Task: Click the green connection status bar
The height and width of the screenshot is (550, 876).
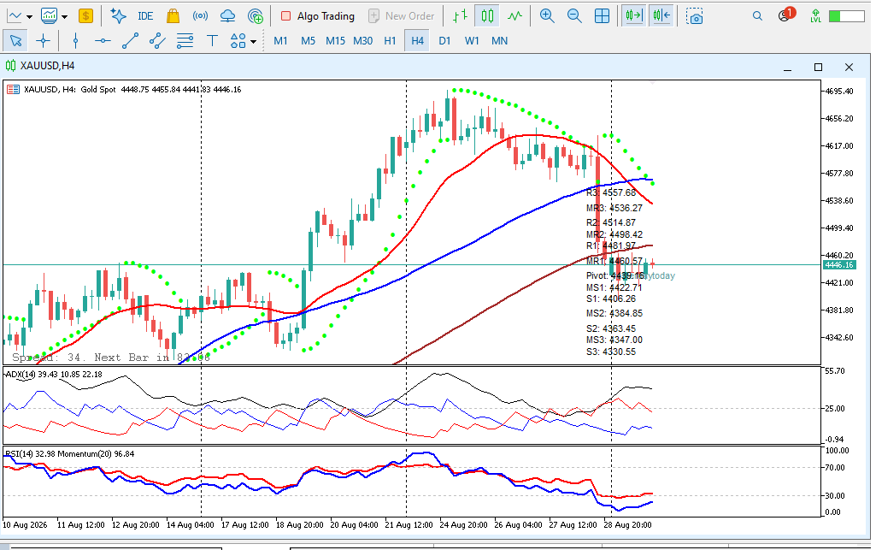Action: [x=846, y=16]
